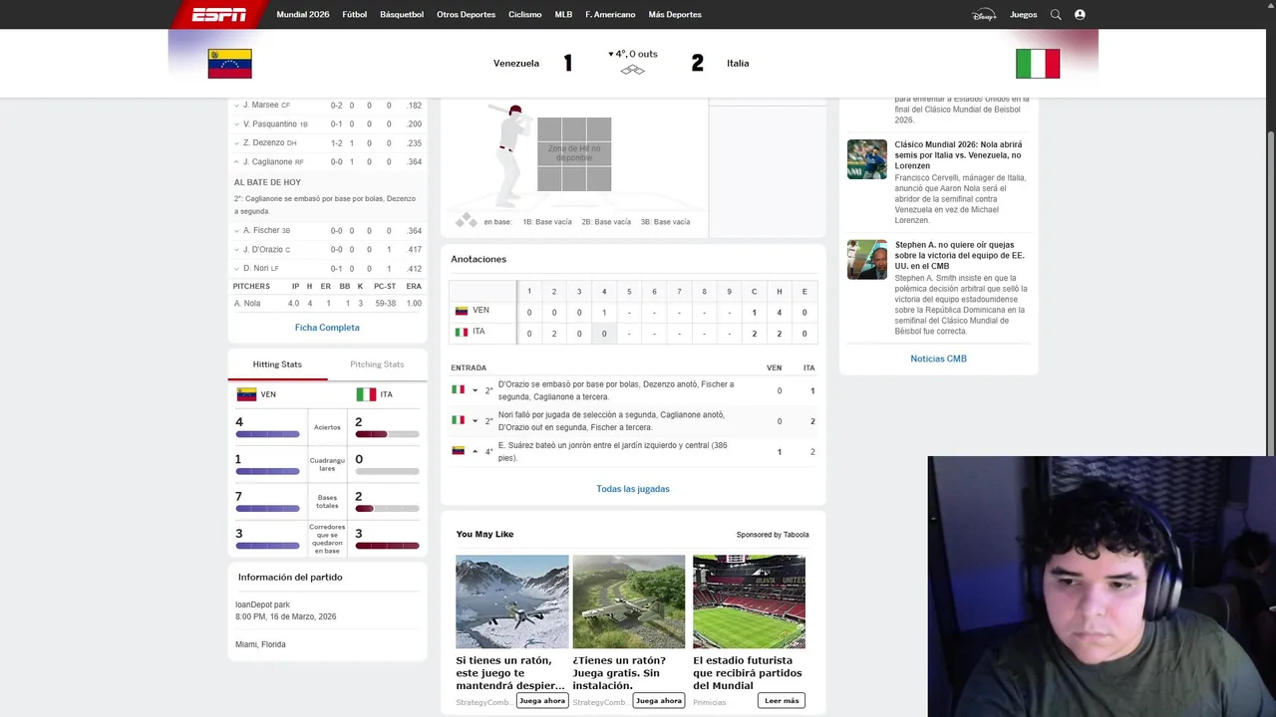Open pitcher A. Nola's row
The image size is (1276, 717).
[328, 304]
